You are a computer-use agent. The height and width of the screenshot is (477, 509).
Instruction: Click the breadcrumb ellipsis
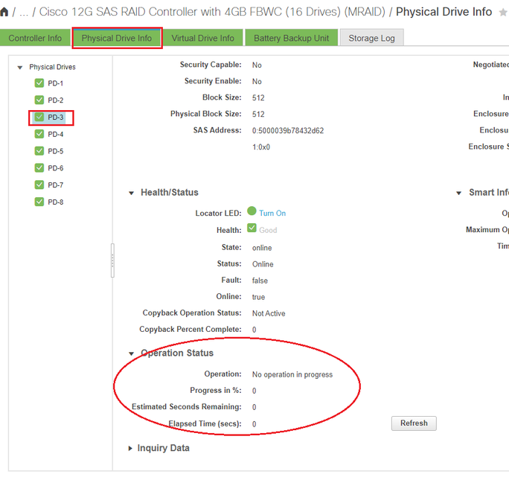[24, 13]
